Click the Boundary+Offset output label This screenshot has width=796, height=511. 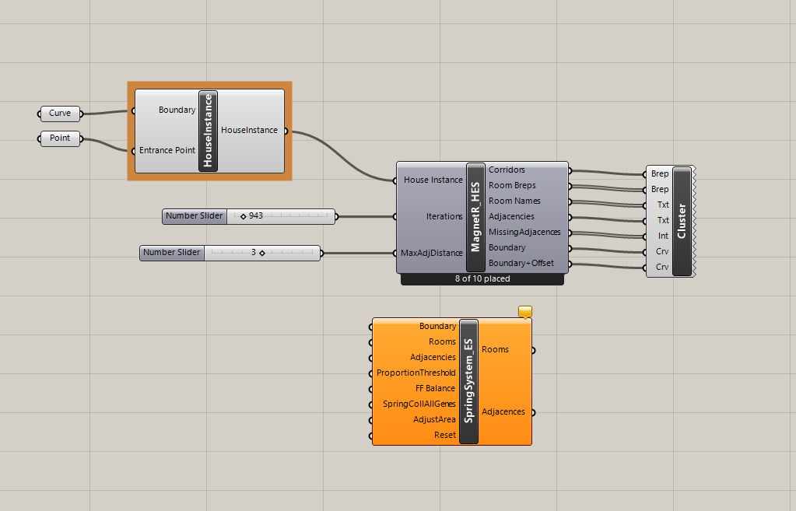point(521,263)
